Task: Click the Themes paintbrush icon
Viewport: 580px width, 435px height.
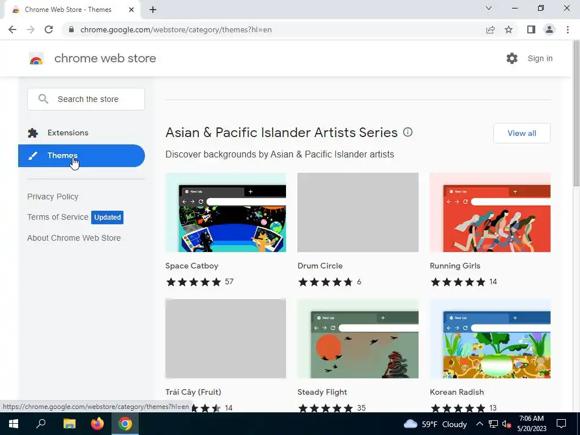Action: [x=33, y=156]
